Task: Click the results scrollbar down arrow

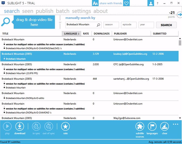Action: pyautogui.click(x=180, y=118)
